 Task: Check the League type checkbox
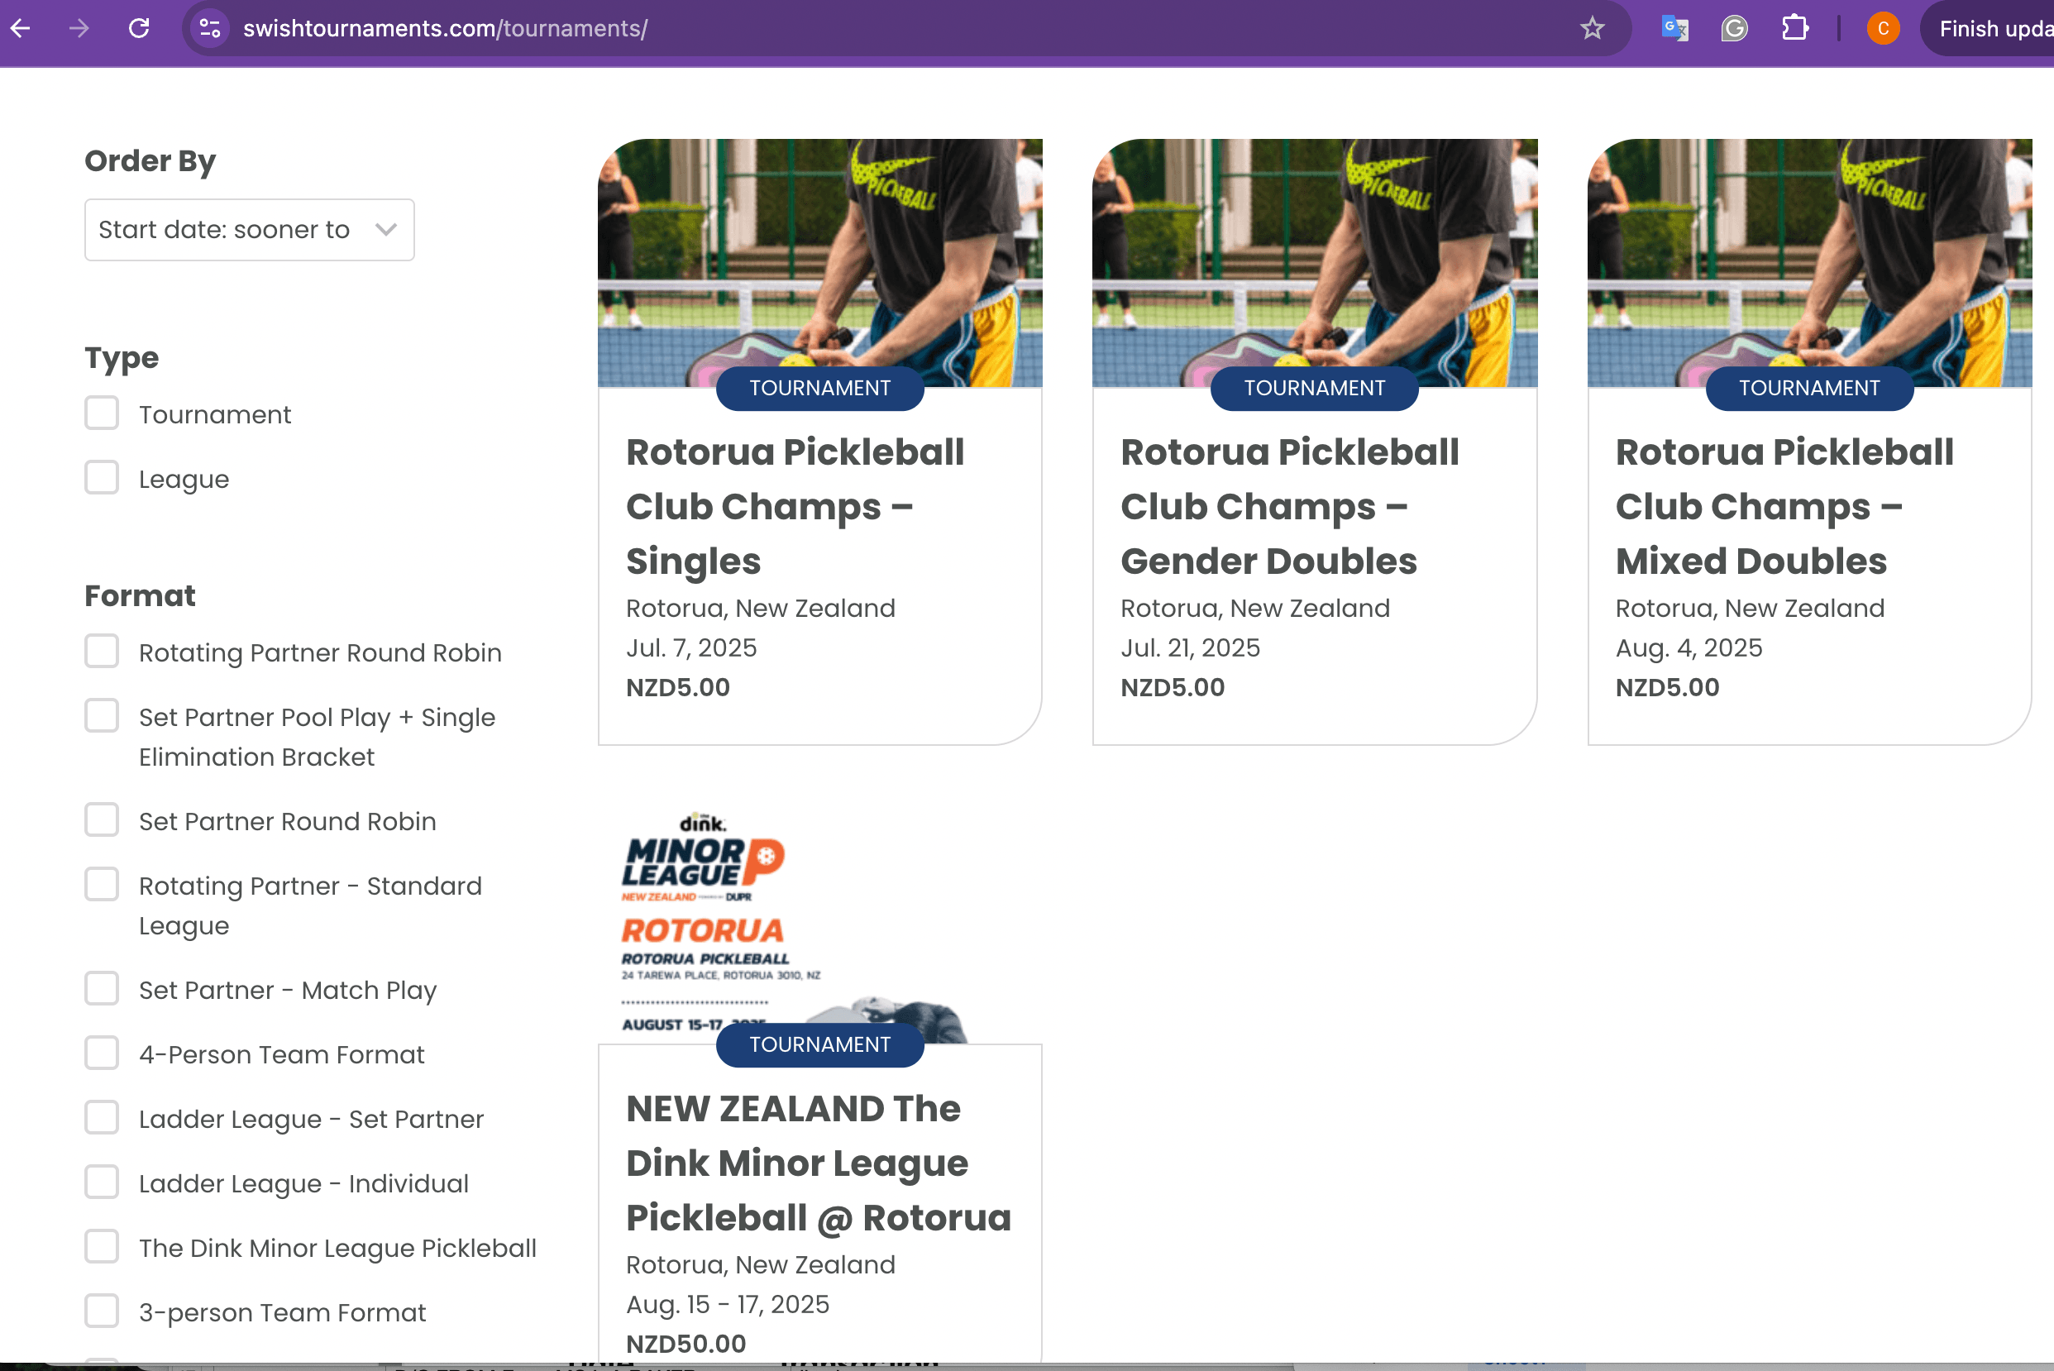tap(102, 477)
